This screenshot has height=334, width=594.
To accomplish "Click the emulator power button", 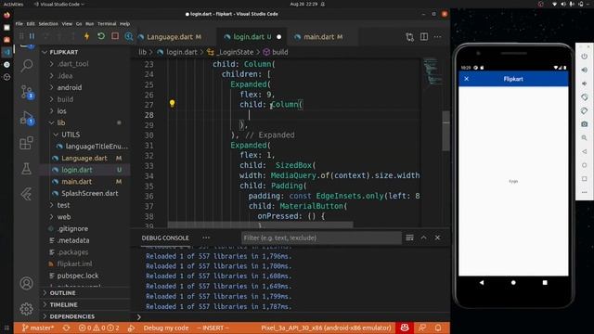I will [585, 57].
